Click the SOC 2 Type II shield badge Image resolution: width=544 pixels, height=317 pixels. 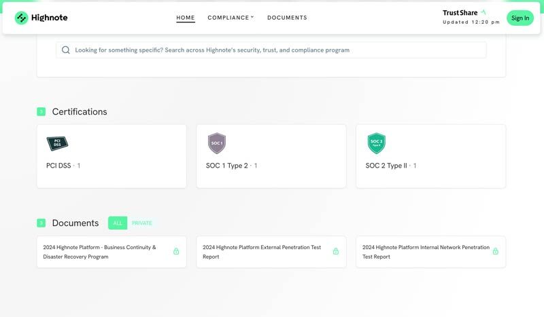click(x=377, y=143)
